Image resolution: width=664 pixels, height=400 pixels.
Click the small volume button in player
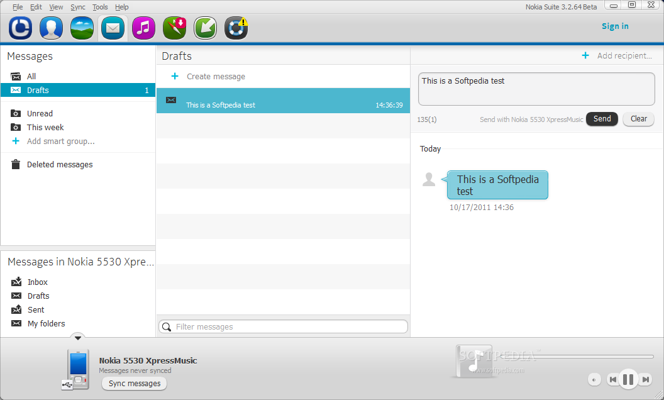click(x=594, y=380)
